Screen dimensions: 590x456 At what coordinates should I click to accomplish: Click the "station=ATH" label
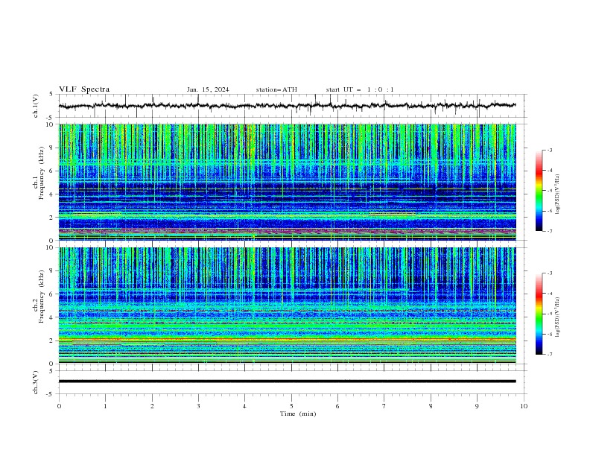tap(276, 89)
